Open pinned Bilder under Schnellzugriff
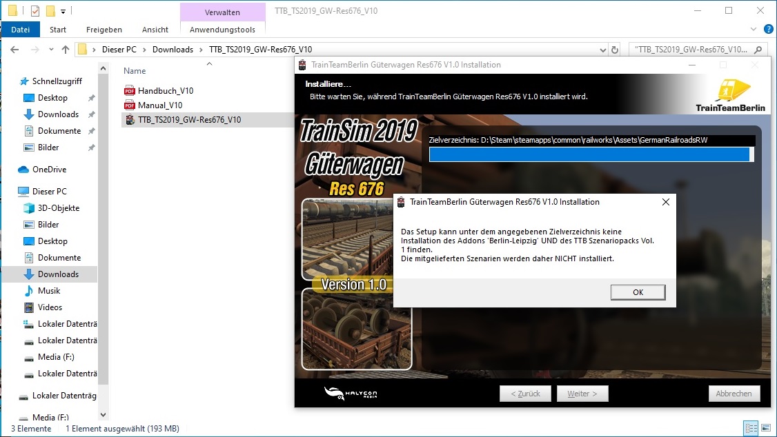Image resolution: width=777 pixels, height=437 pixels. tap(48, 148)
